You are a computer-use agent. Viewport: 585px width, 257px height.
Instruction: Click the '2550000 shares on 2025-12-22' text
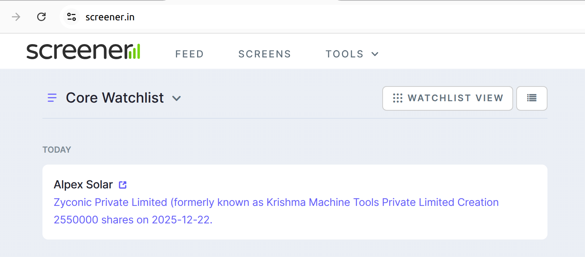point(133,220)
